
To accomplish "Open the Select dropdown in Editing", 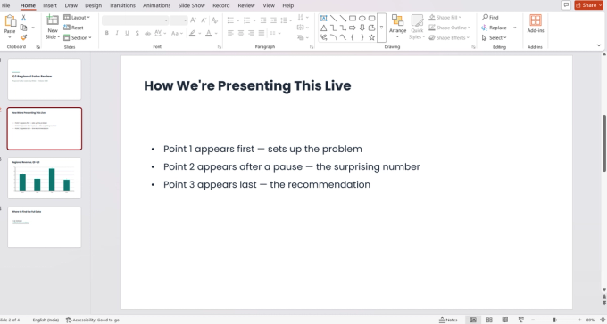I will [494, 38].
